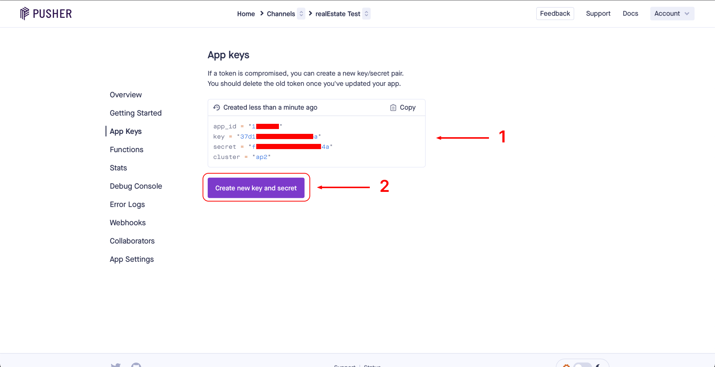Toggle the light/dark theme switch
The width and height of the screenshot is (715, 367).
[582, 365]
